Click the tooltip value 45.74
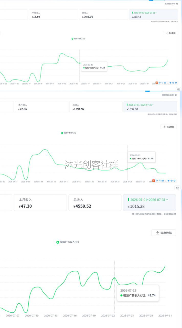182x328 pixels. click(152, 295)
